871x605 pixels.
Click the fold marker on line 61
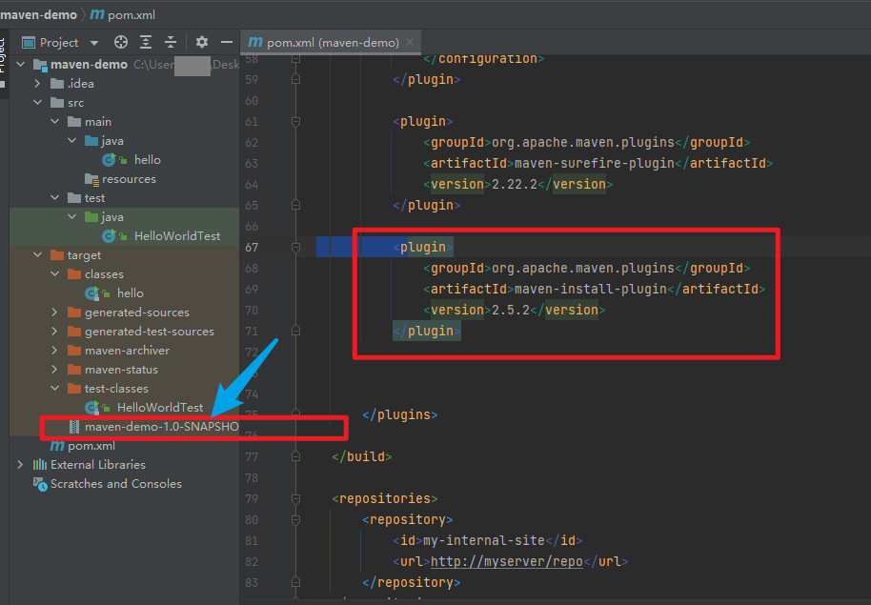(x=295, y=121)
